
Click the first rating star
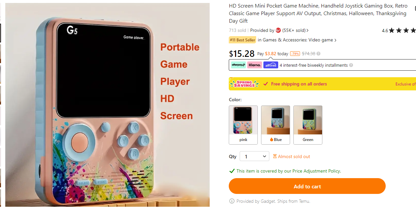coord(392,31)
